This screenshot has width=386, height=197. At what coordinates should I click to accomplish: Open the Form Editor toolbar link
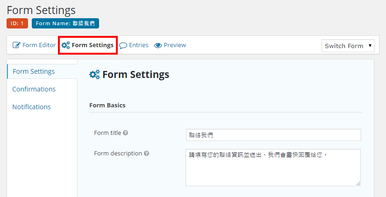(39, 45)
